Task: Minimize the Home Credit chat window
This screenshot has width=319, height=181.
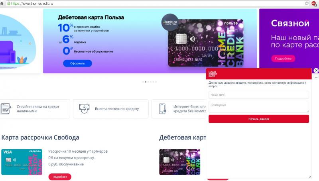Action: [x=316, y=77]
